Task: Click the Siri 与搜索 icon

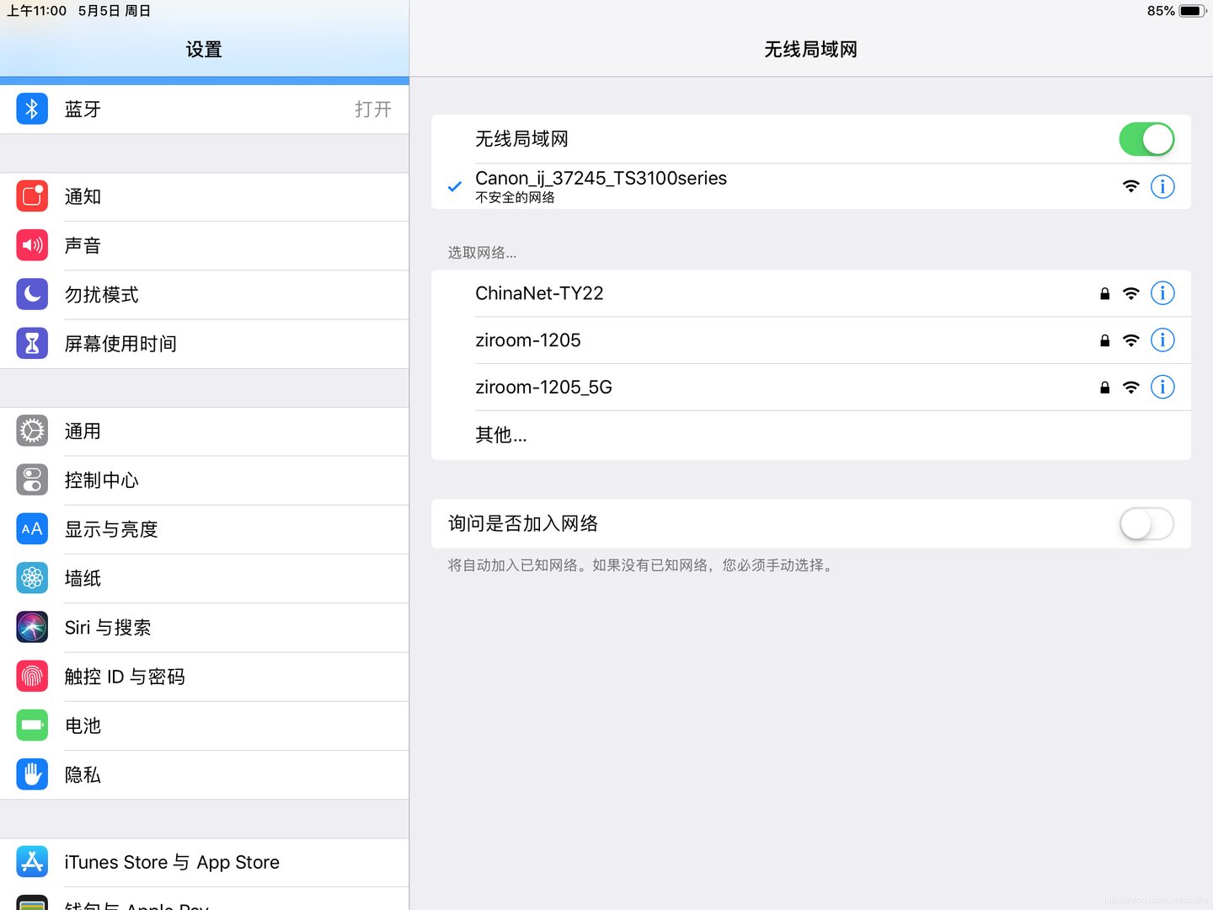Action: click(31, 627)
